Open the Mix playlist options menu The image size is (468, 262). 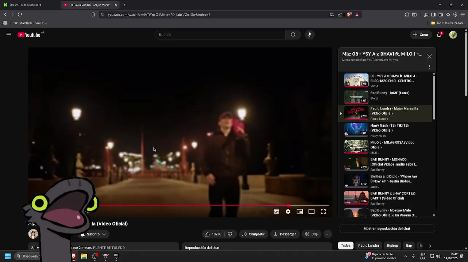click(429, 67)
